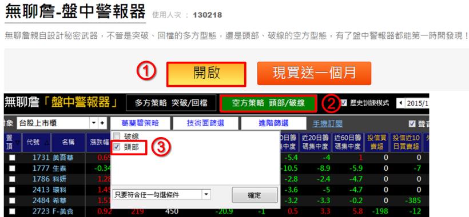The image size is (469, 217).
Task: Switch to 多方策略 突破/回檔 mode
Action: (171, 103)
